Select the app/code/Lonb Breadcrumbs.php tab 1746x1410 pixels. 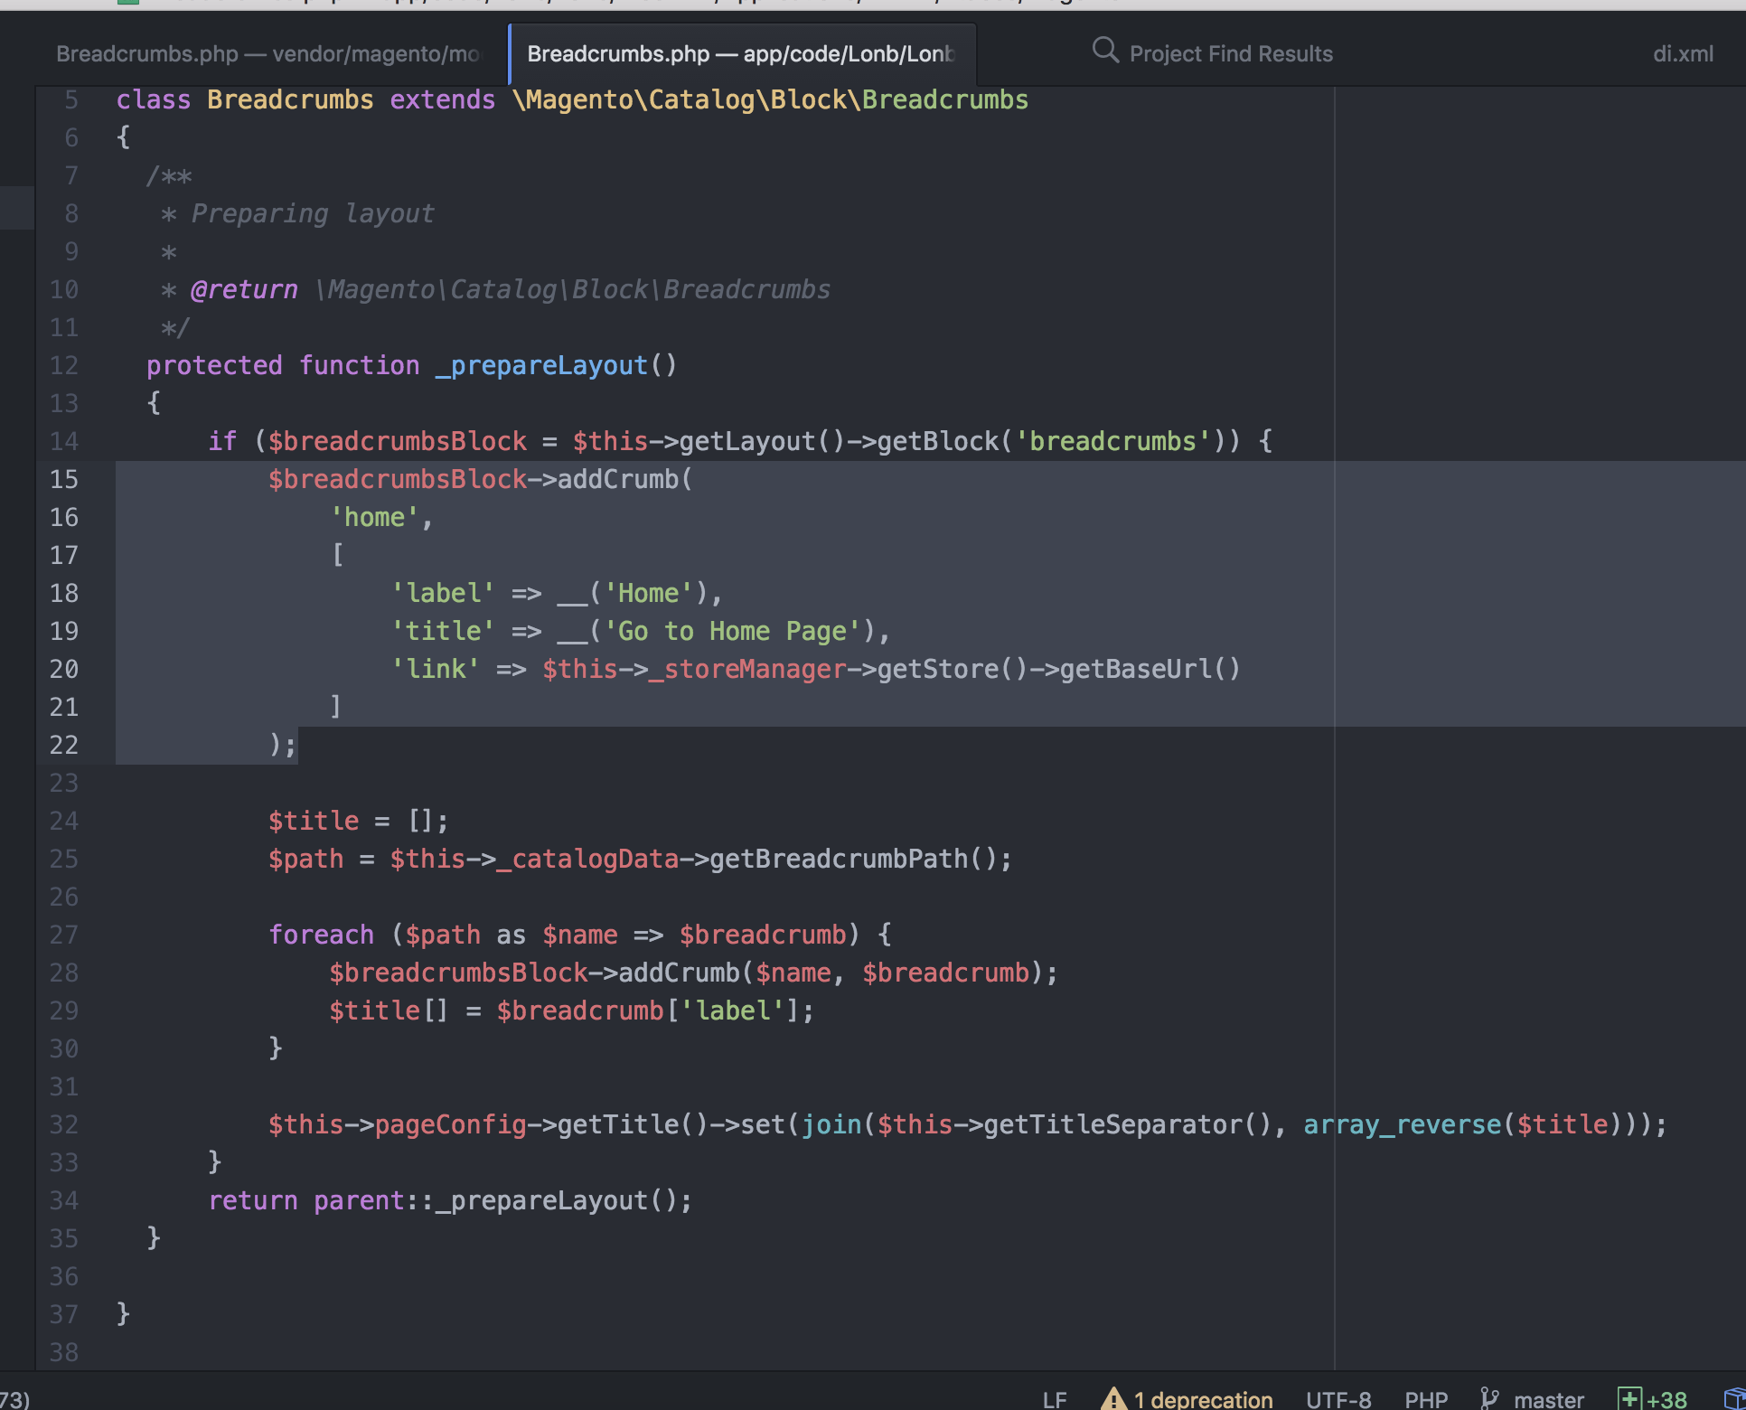pos(741,53)
